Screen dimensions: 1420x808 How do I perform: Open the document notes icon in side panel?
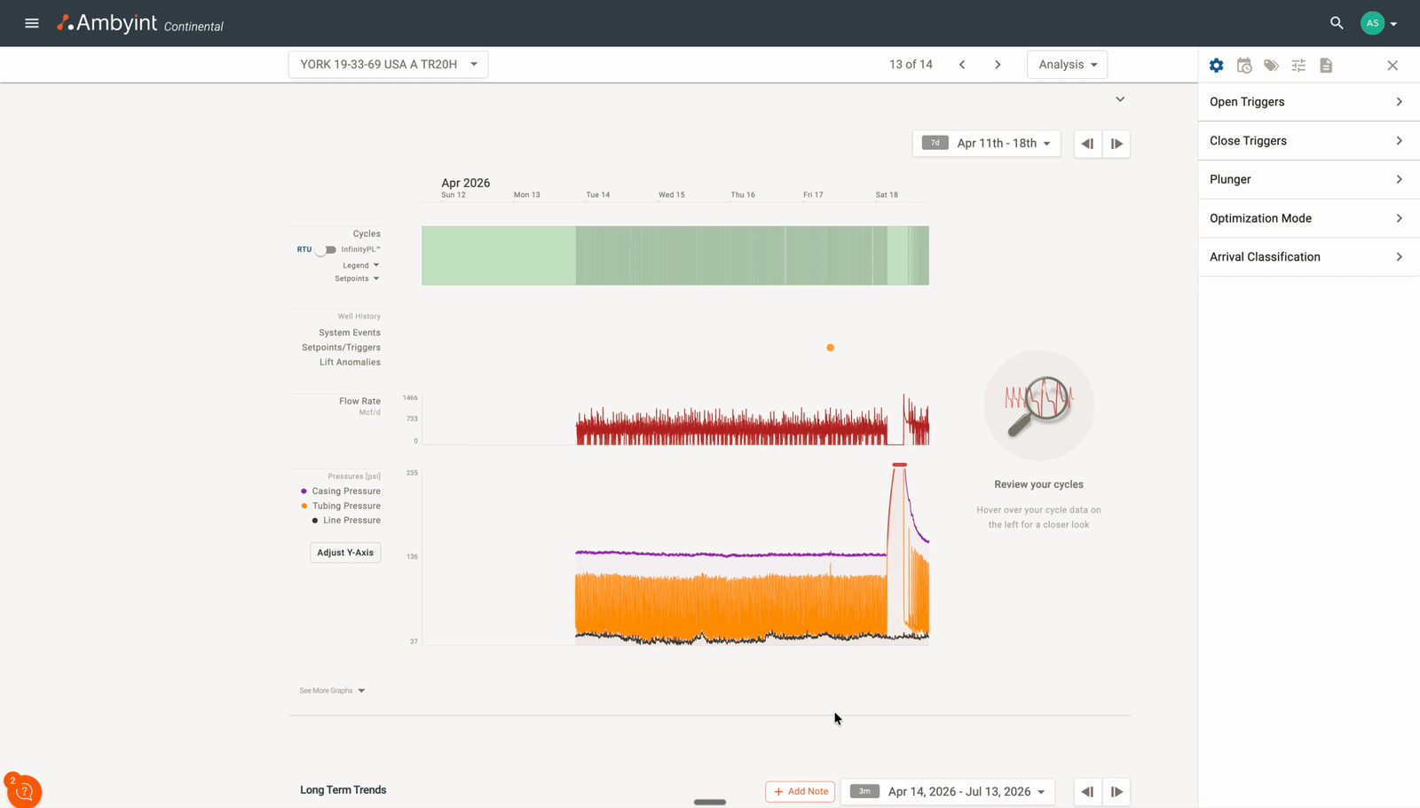[x=1326, y=66]
